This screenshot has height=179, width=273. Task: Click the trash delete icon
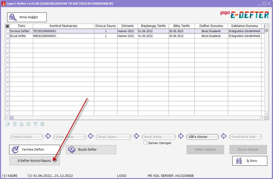15,124
